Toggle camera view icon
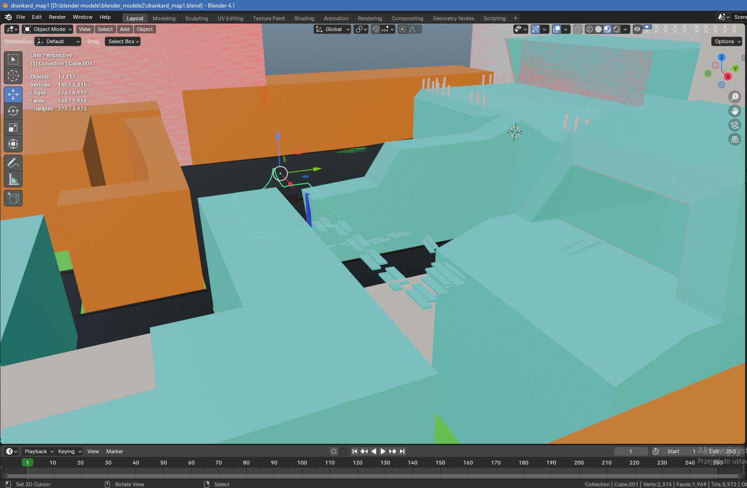The image size is (747, 488). coord(735,125)
